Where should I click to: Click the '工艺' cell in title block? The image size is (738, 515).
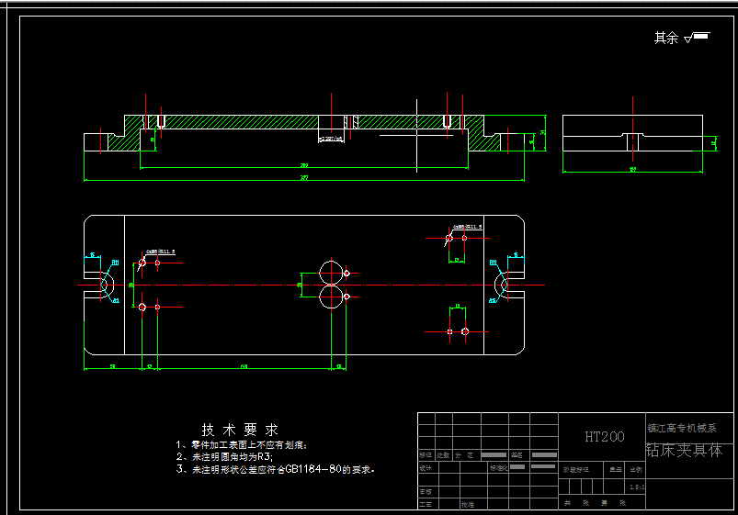click(426, 504)
